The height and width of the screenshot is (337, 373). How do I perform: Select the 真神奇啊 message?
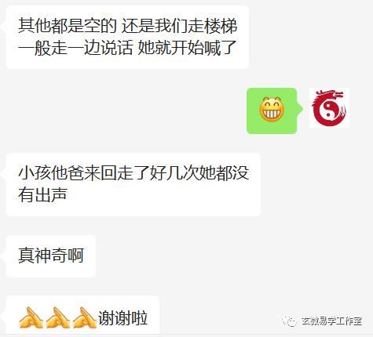point(51,255)
